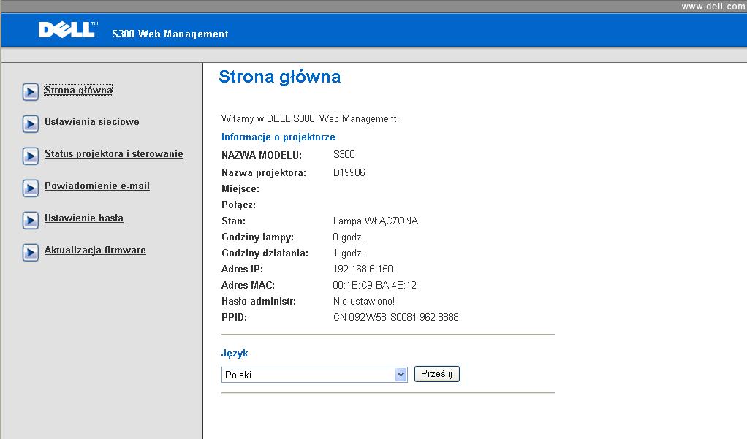Open Ustawienie hasła page

pos(84,218)
